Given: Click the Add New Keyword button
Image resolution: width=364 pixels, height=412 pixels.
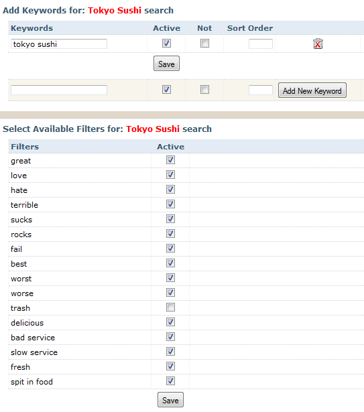Looking at the screenshot, I should click(312, 90).
